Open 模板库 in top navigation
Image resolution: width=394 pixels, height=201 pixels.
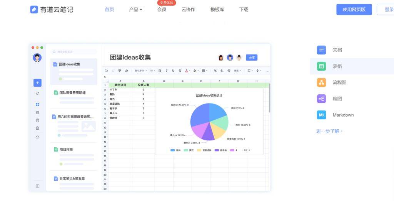point(217,10)
